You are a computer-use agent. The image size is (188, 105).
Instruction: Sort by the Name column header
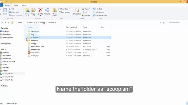coord(30,27)
